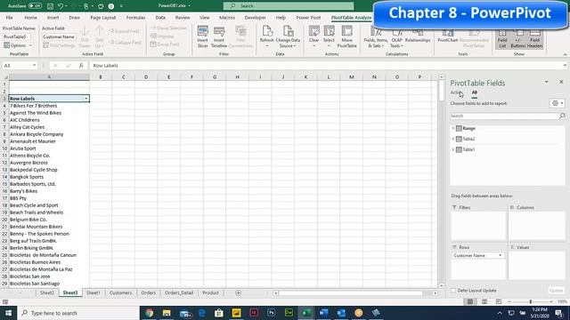570x320 pixels.
Task: Select cell "Alley Cat Cycles"
Action: [x=49, y=127]
